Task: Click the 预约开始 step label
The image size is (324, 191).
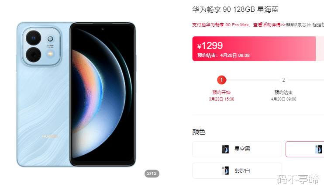Action: click(221, 93)
